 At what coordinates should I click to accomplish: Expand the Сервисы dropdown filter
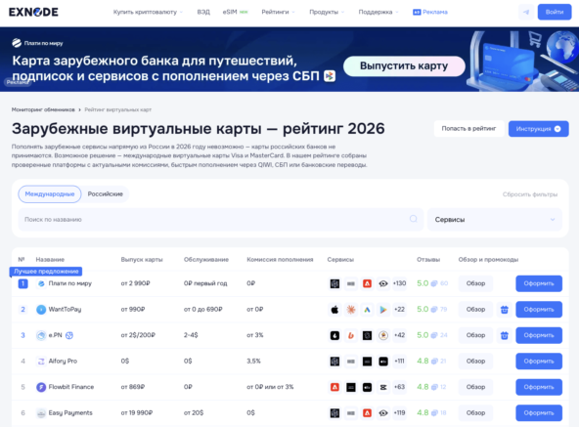click(495, 219)
